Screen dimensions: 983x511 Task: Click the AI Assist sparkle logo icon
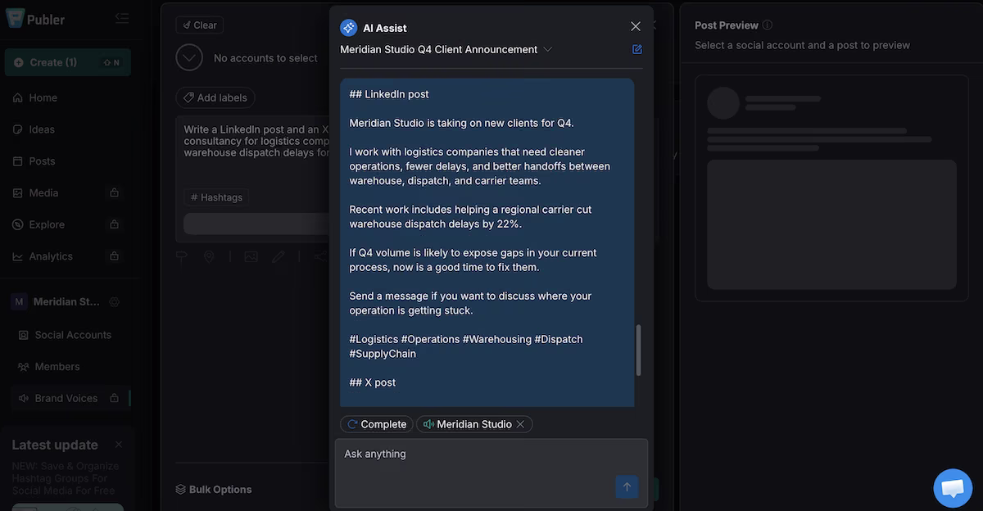[x=349, y=28]
